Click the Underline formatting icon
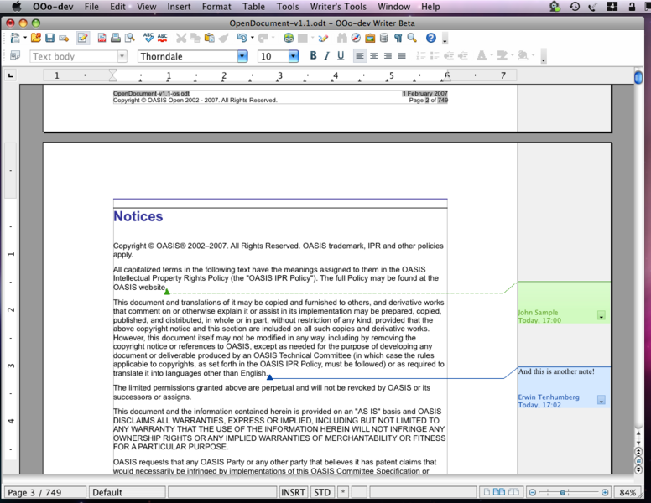 point(340,56)
